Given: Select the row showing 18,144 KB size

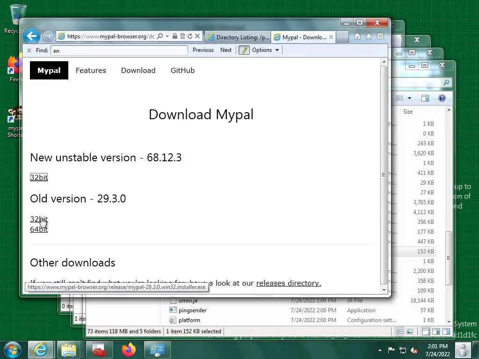Looking at the screenshot, I should [422, 301].
